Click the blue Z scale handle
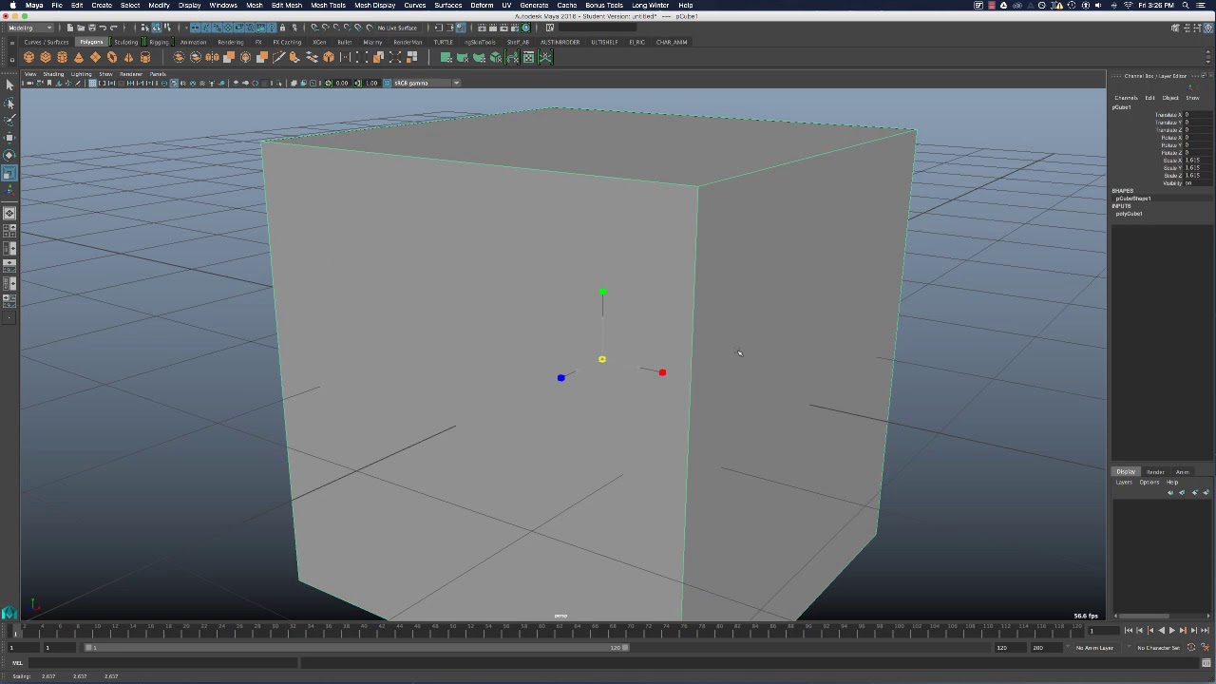This screenshot has height=684, width=1216. 560,378
